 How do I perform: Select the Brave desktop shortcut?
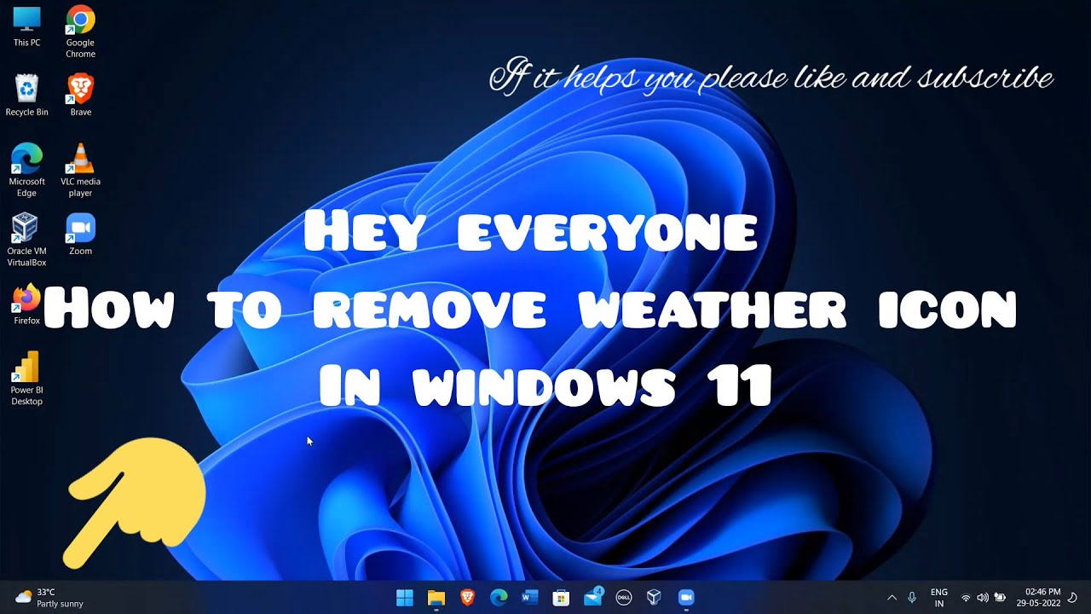pyautogui.click(x=80, y=95)
